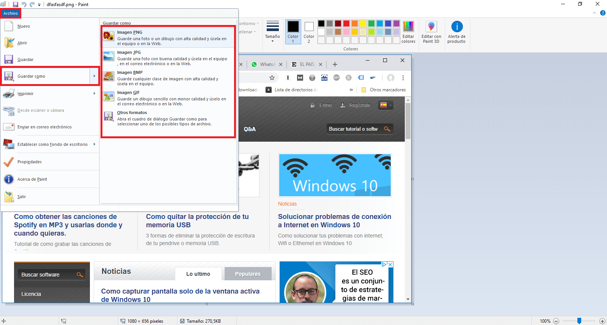The image size is (607, 325).
Task: Click the zoom in plus button
Action: (602, 321)
